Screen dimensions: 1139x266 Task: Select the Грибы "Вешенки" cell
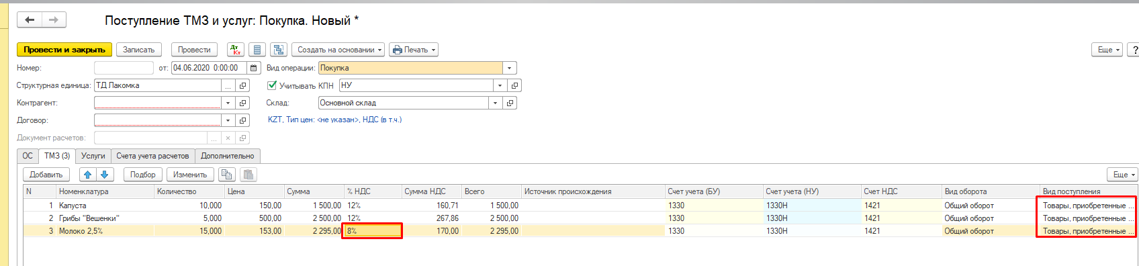pyautogui.click(x=105, y=218)
